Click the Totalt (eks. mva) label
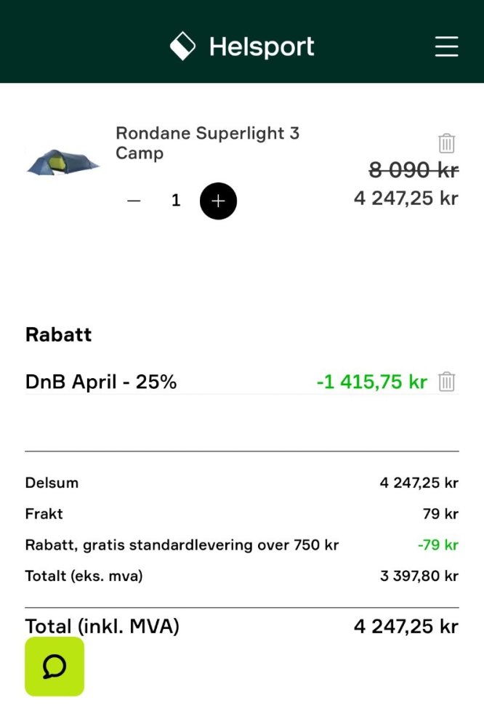Viewport: 484px width, 727px height. point(84,577)
